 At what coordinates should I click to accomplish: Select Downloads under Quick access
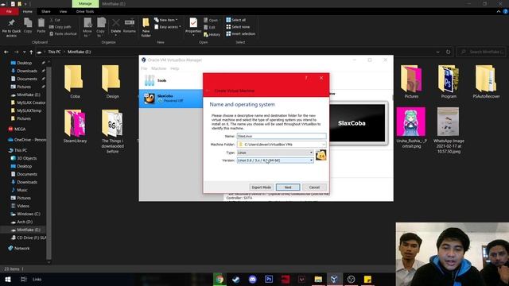click(27, 71)
